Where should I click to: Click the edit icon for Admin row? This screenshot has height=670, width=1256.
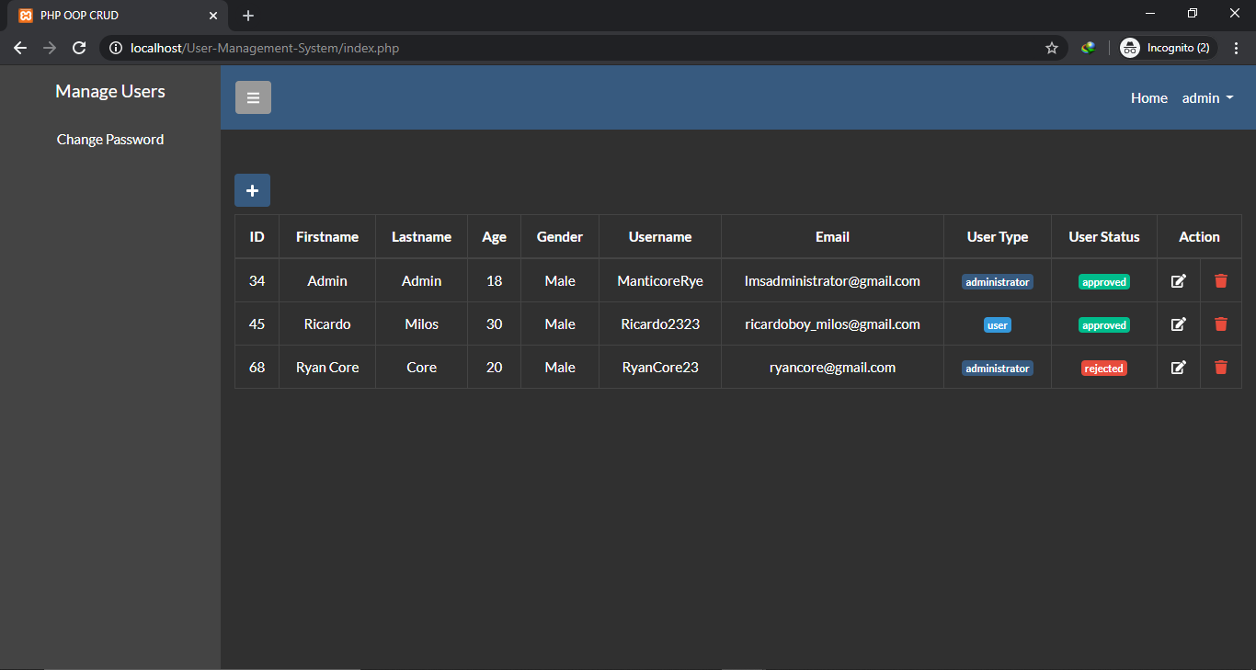pos(1178,281)
